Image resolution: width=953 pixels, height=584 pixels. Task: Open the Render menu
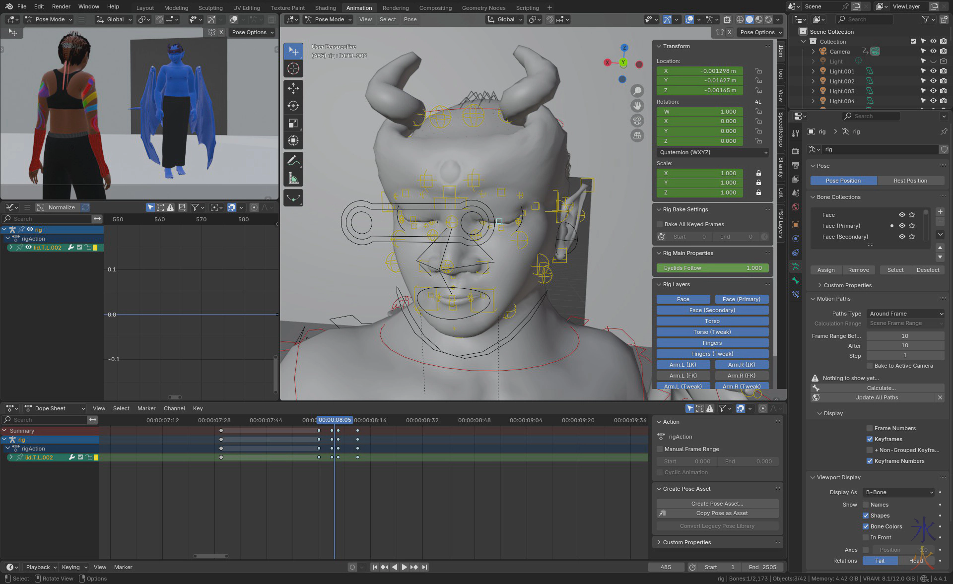[x=61, y=6]
